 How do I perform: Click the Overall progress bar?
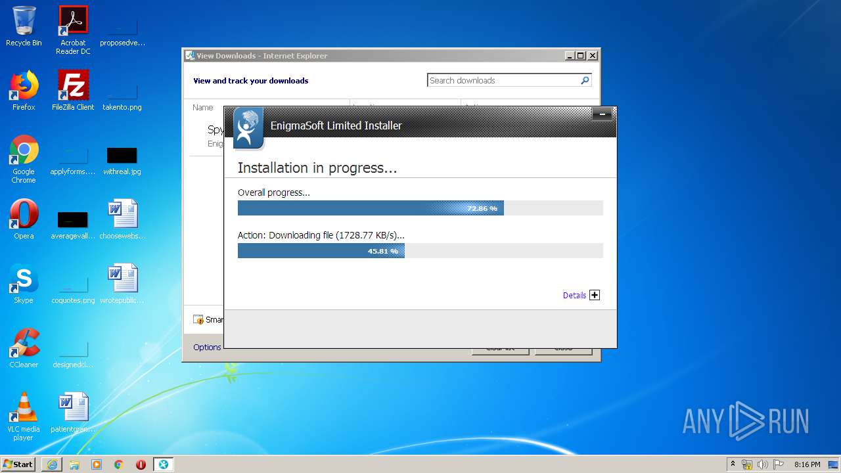[420, 208]
